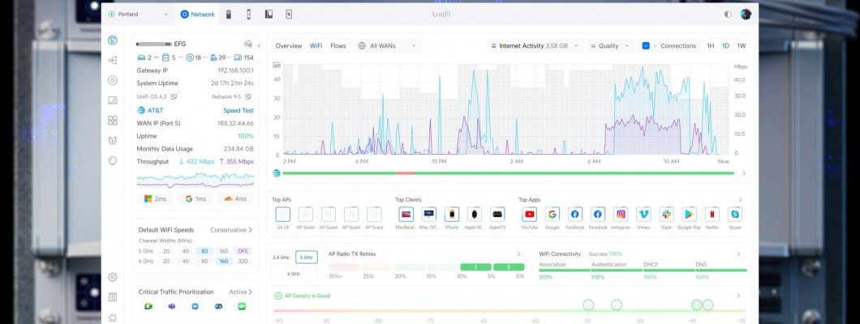860x324 pixels.
Task: Expand Critical Traffic Prioritization Active chevron
Action: (x=251, y=292)
